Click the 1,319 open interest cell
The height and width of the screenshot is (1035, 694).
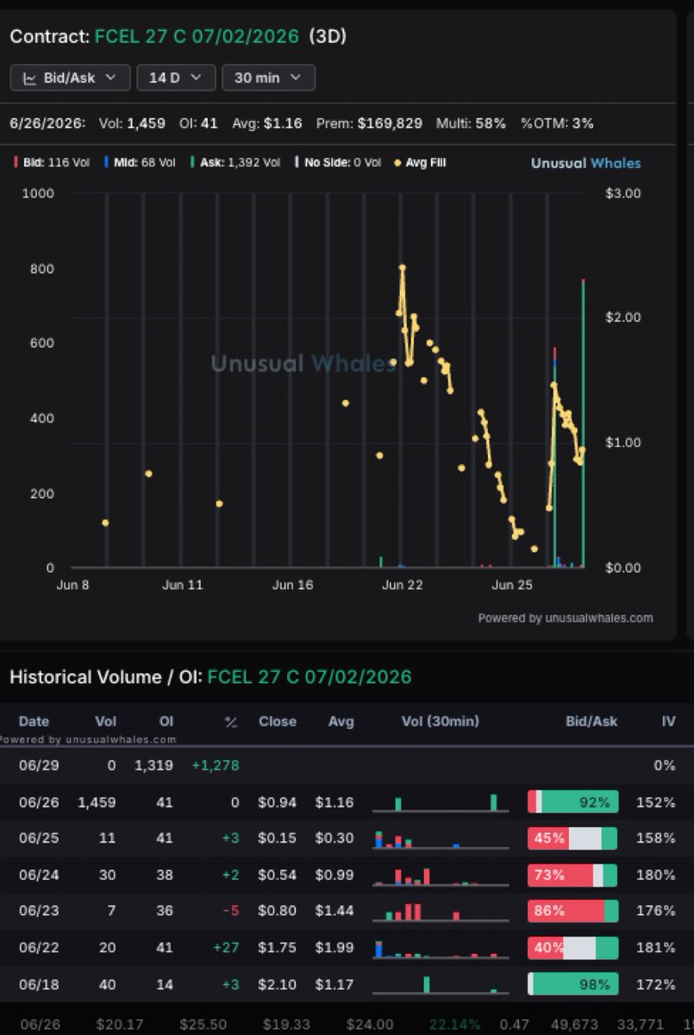(x=153, y=765)
